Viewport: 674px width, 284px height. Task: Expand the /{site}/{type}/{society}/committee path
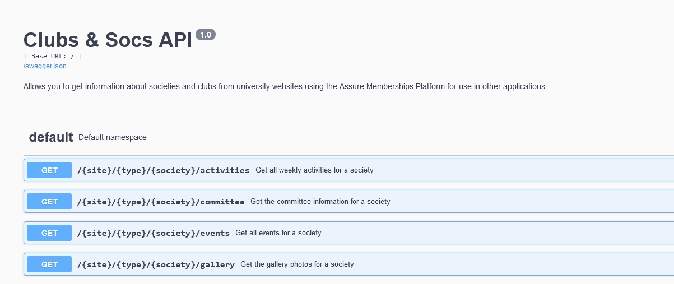point(161,202)
